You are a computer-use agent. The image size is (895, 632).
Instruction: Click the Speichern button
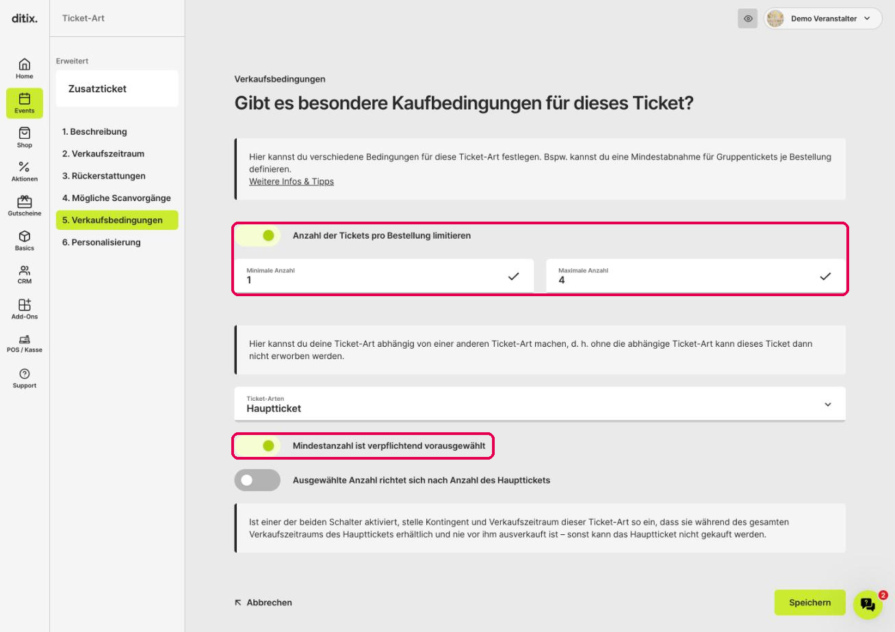(x=810, y=603)
